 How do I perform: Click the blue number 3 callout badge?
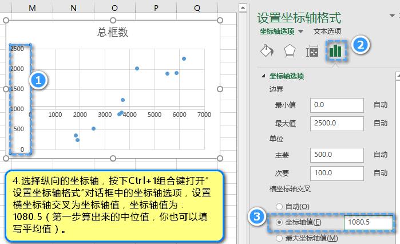[x=258, y=217]
